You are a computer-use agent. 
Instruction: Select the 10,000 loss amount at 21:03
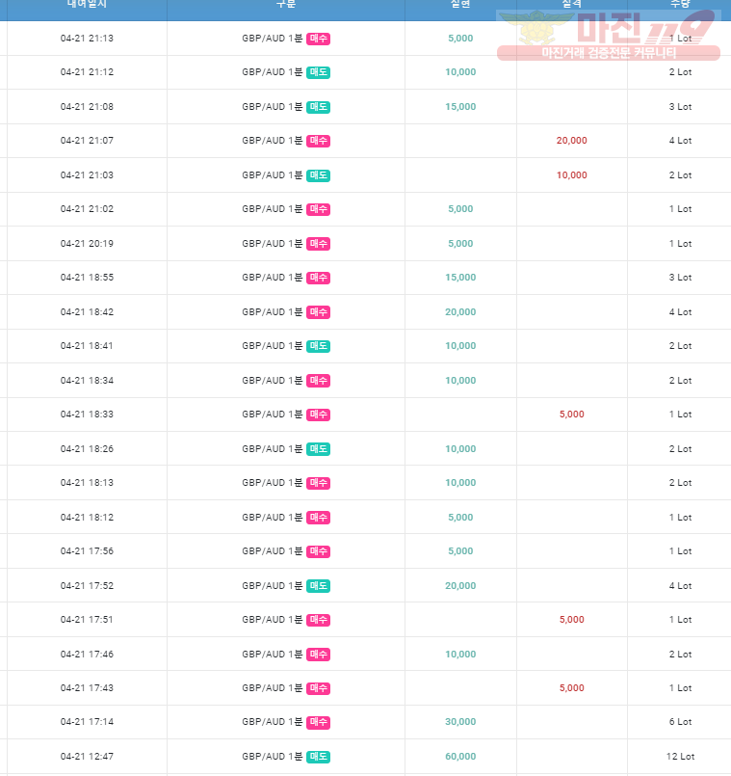click(x=572, y=175)
